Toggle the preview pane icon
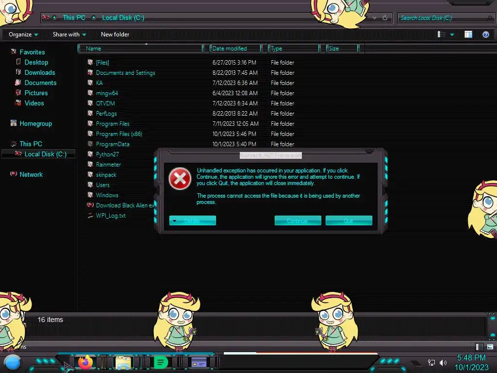The height and width of the screenshot is (373, 497). pos(468,34)
